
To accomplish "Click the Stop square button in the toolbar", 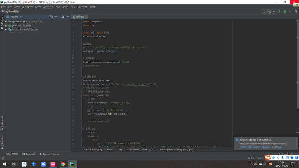I will point(290,12).
